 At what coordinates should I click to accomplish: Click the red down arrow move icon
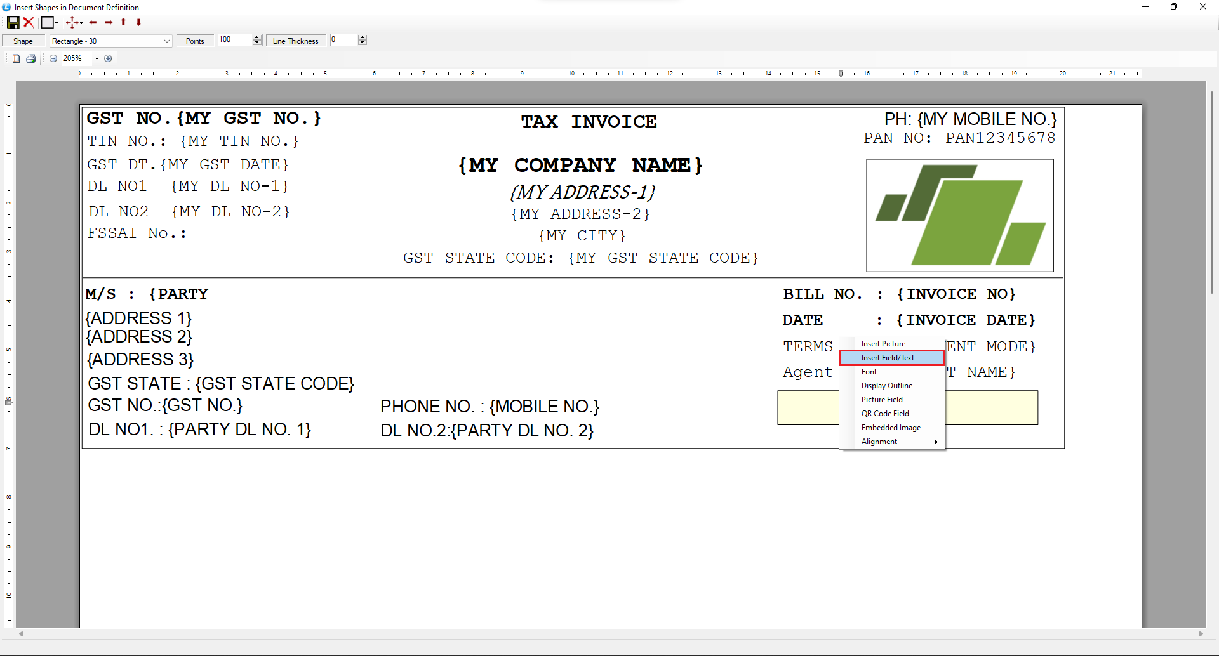(138, 23)
